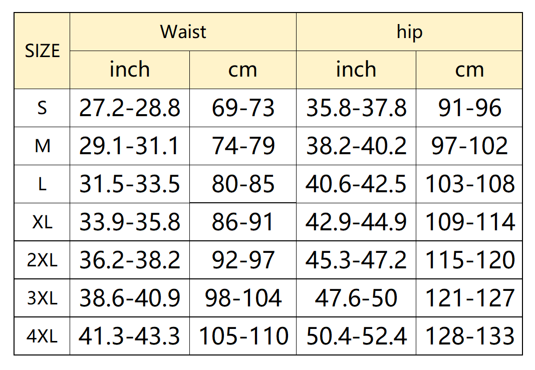535x370 pixels.
Task: Select the S size row label
Action: click(42, 108)
